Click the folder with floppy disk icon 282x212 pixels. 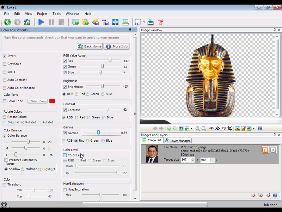(x=95, y=22)
